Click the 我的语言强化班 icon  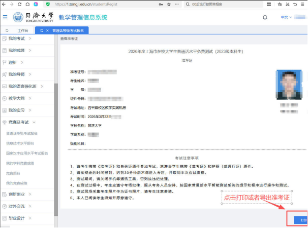[5, 86]
